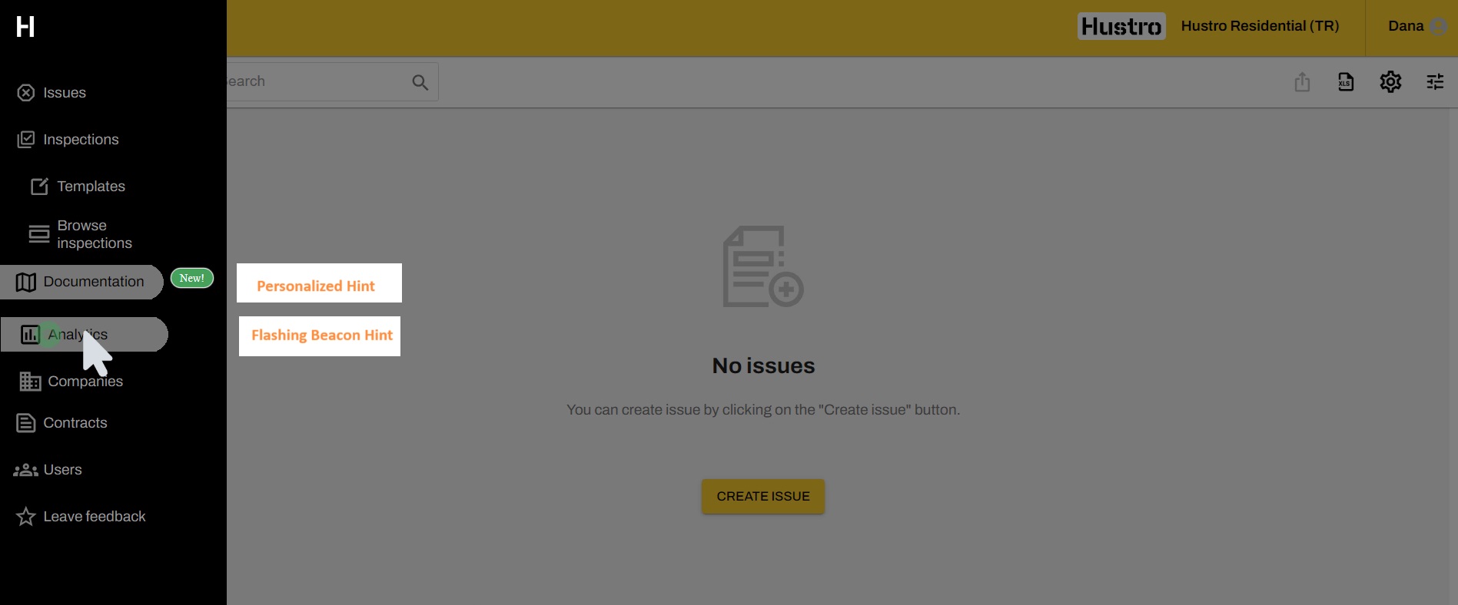The image size is (1458, 605).
Task: Click the Analytics chart icon
Action: pos(30,335)
